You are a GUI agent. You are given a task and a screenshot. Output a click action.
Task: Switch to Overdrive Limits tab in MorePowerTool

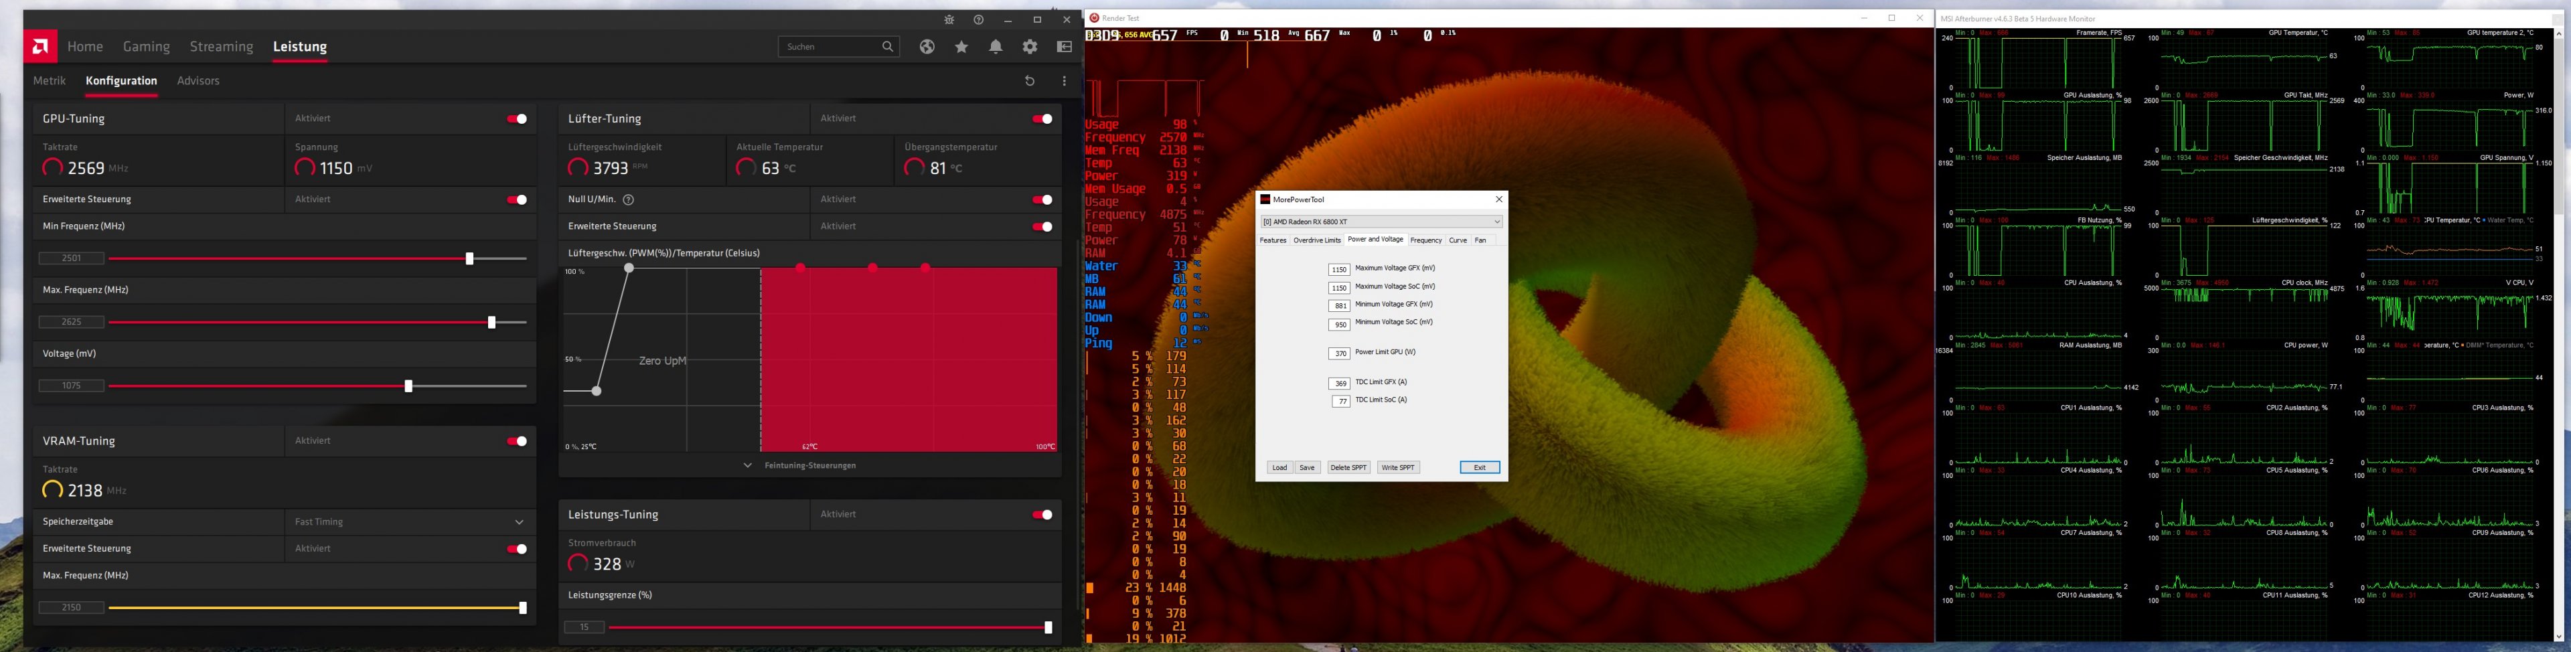click(1316, 240)
